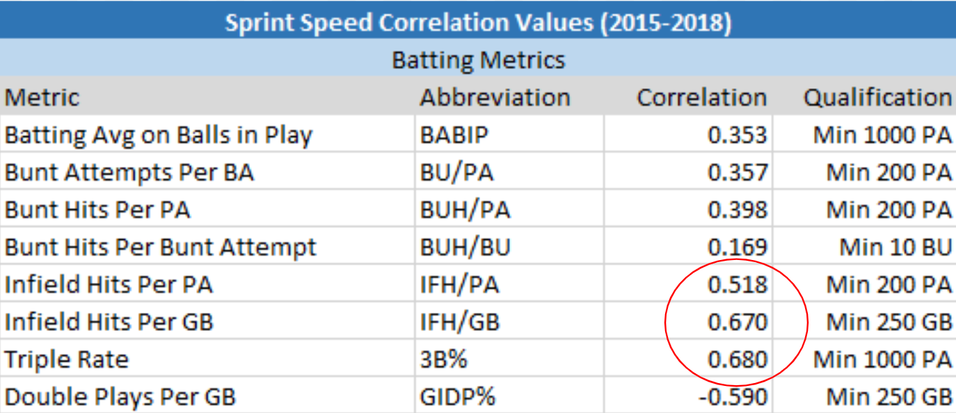Click the BUH/PA abbreviation cell
956x413 pixels.
465,210
